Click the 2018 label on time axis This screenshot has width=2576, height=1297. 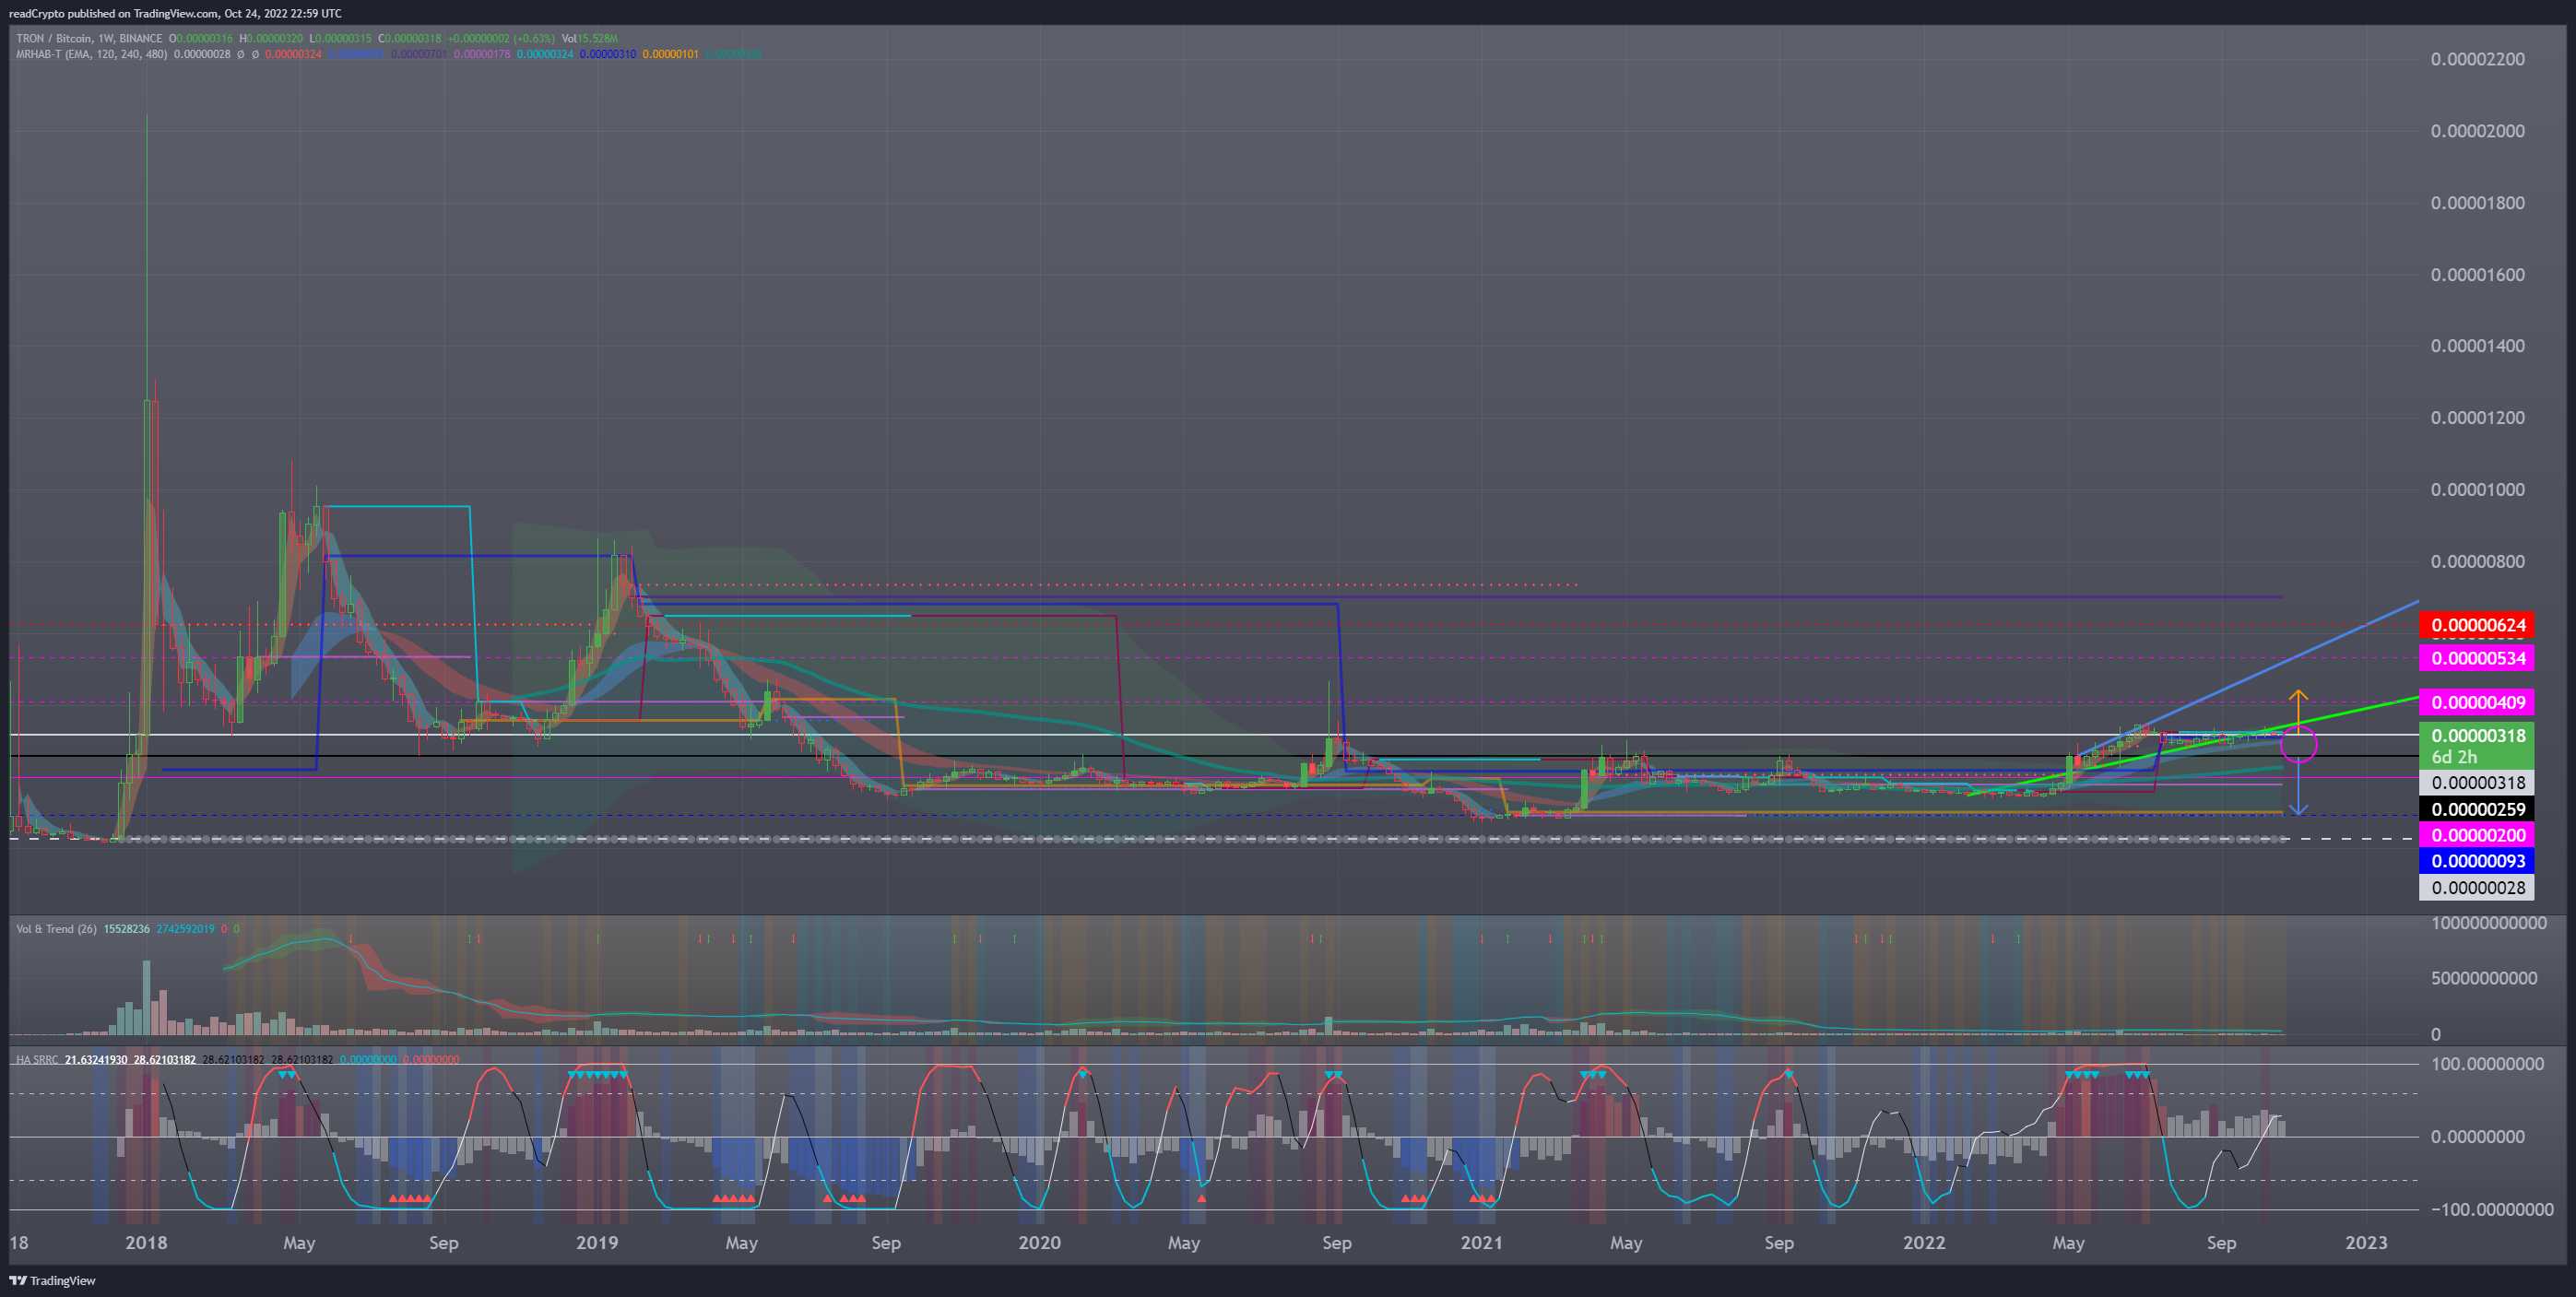tap(146, 1242)
